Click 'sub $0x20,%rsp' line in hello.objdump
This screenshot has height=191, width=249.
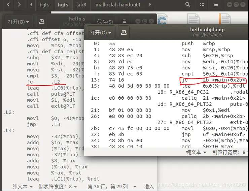point(207,56)
